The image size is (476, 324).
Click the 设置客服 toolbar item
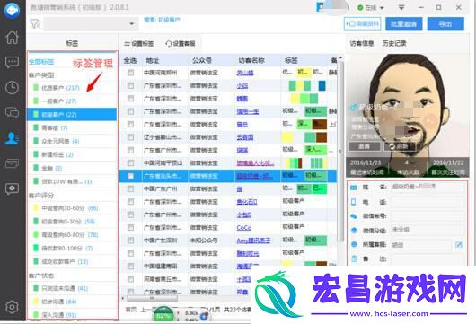181,44
